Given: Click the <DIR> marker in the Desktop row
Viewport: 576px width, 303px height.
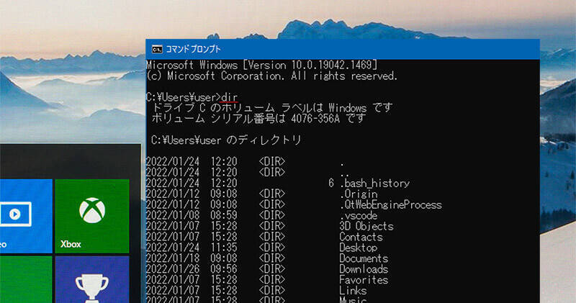Looking at the screenshot, I should pyautogui.click(x=272, y=248).
